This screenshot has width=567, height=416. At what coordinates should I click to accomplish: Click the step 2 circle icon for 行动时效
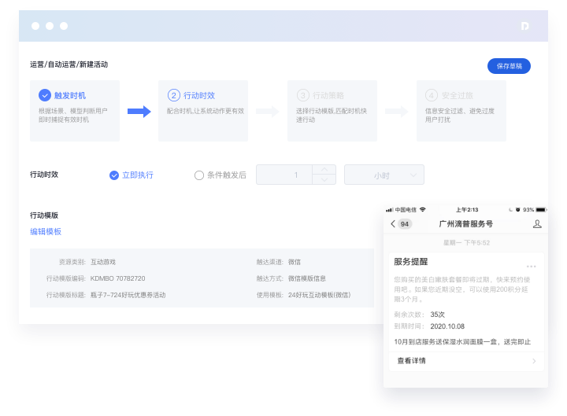tap(174, 95)
